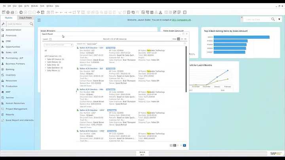Open the Edit menu

coord(9,6)
